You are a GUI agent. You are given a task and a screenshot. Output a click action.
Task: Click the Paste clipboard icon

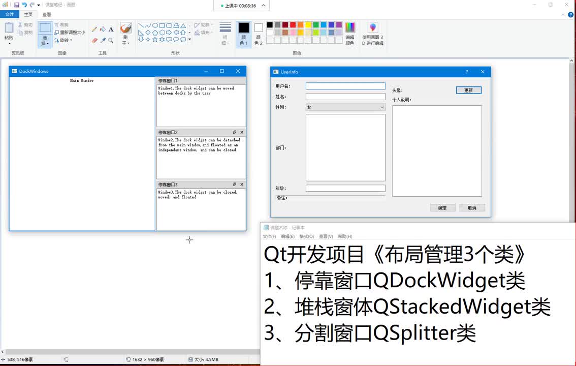click(9, 28)
